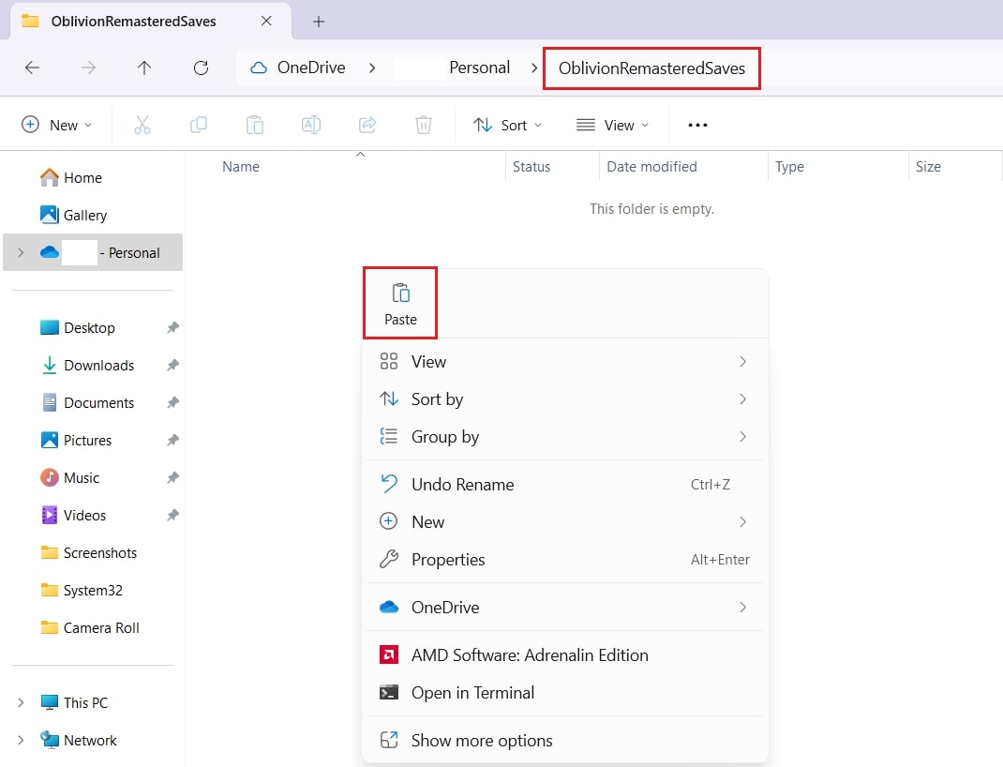Expand the Personal OneDrive tree node

21,252
